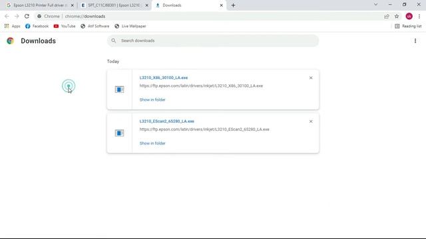Show L3210_EScan2_65280_LA.exe in folder
The image size is (426, 239).
click(152, 143)
